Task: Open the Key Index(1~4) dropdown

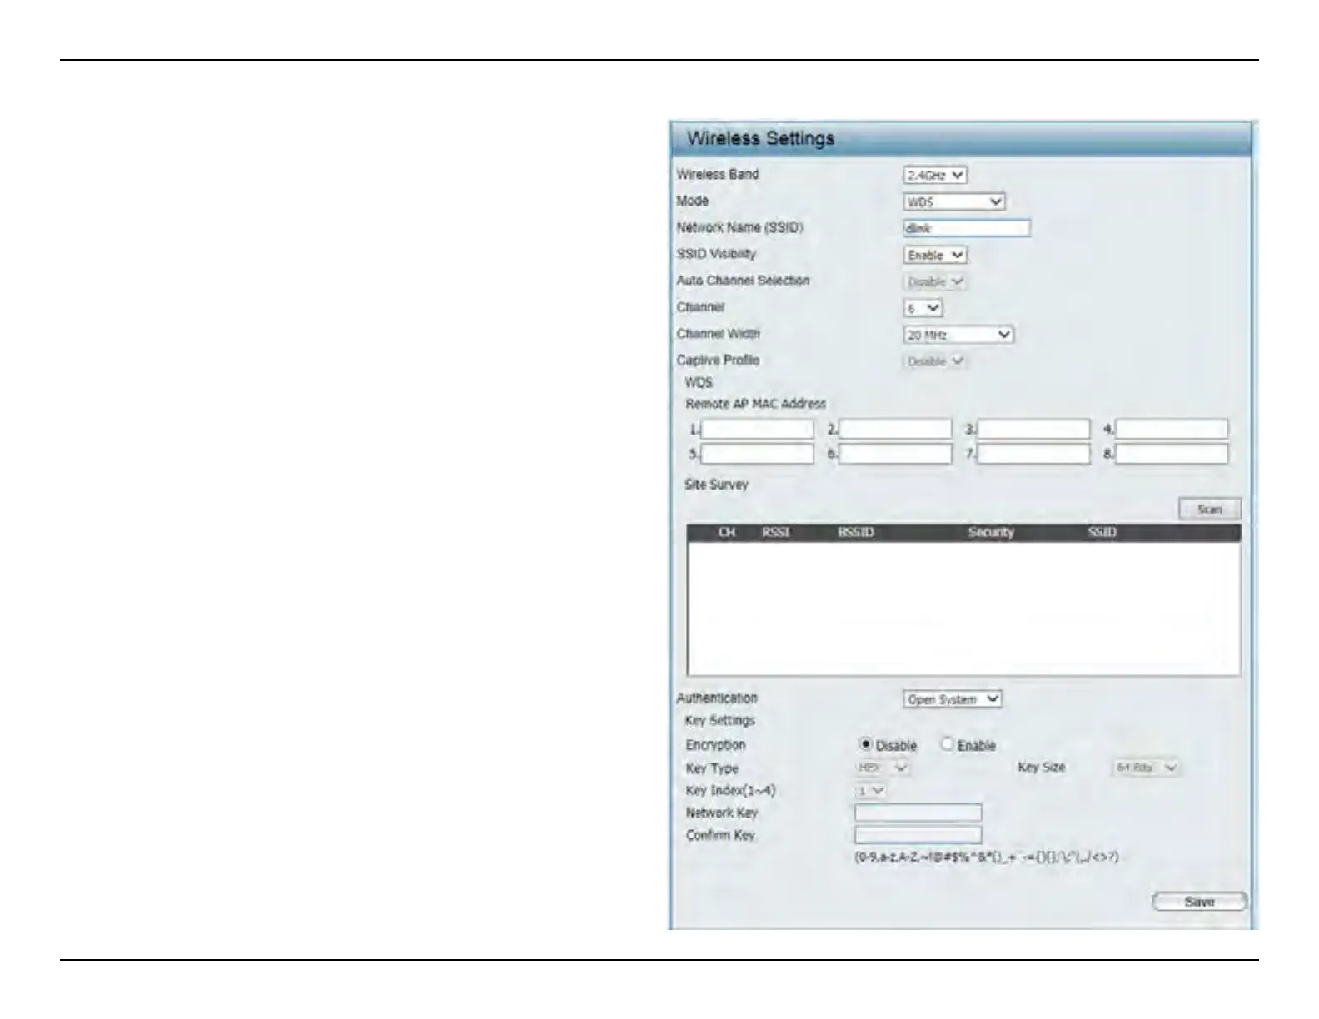Action: click(871, 790)
